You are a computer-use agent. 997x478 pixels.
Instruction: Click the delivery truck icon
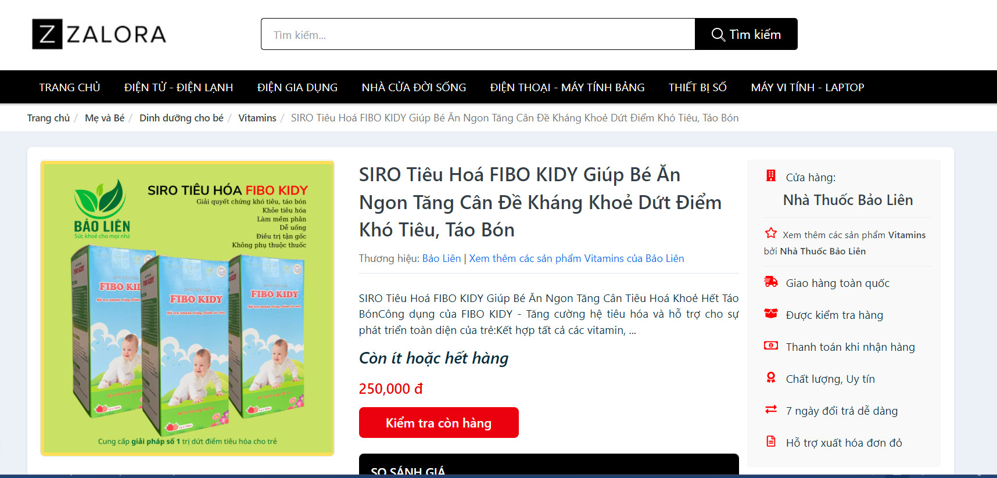coord(771,282)
